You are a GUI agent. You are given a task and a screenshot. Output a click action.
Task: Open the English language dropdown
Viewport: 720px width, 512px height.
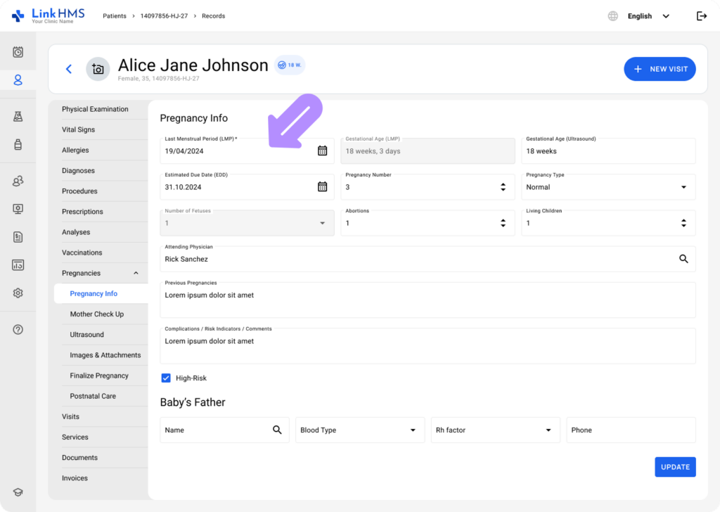pos(648,16)
